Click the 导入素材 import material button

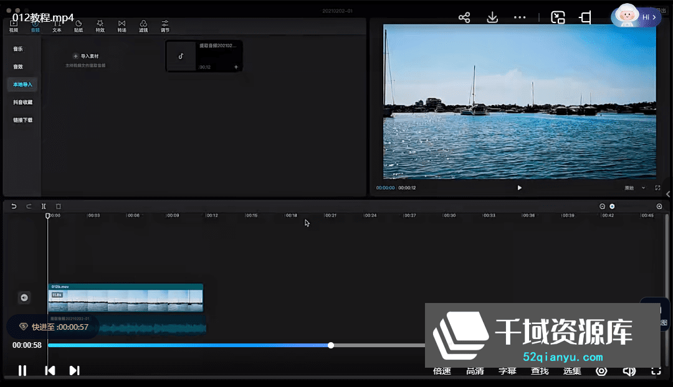point(86,56)
